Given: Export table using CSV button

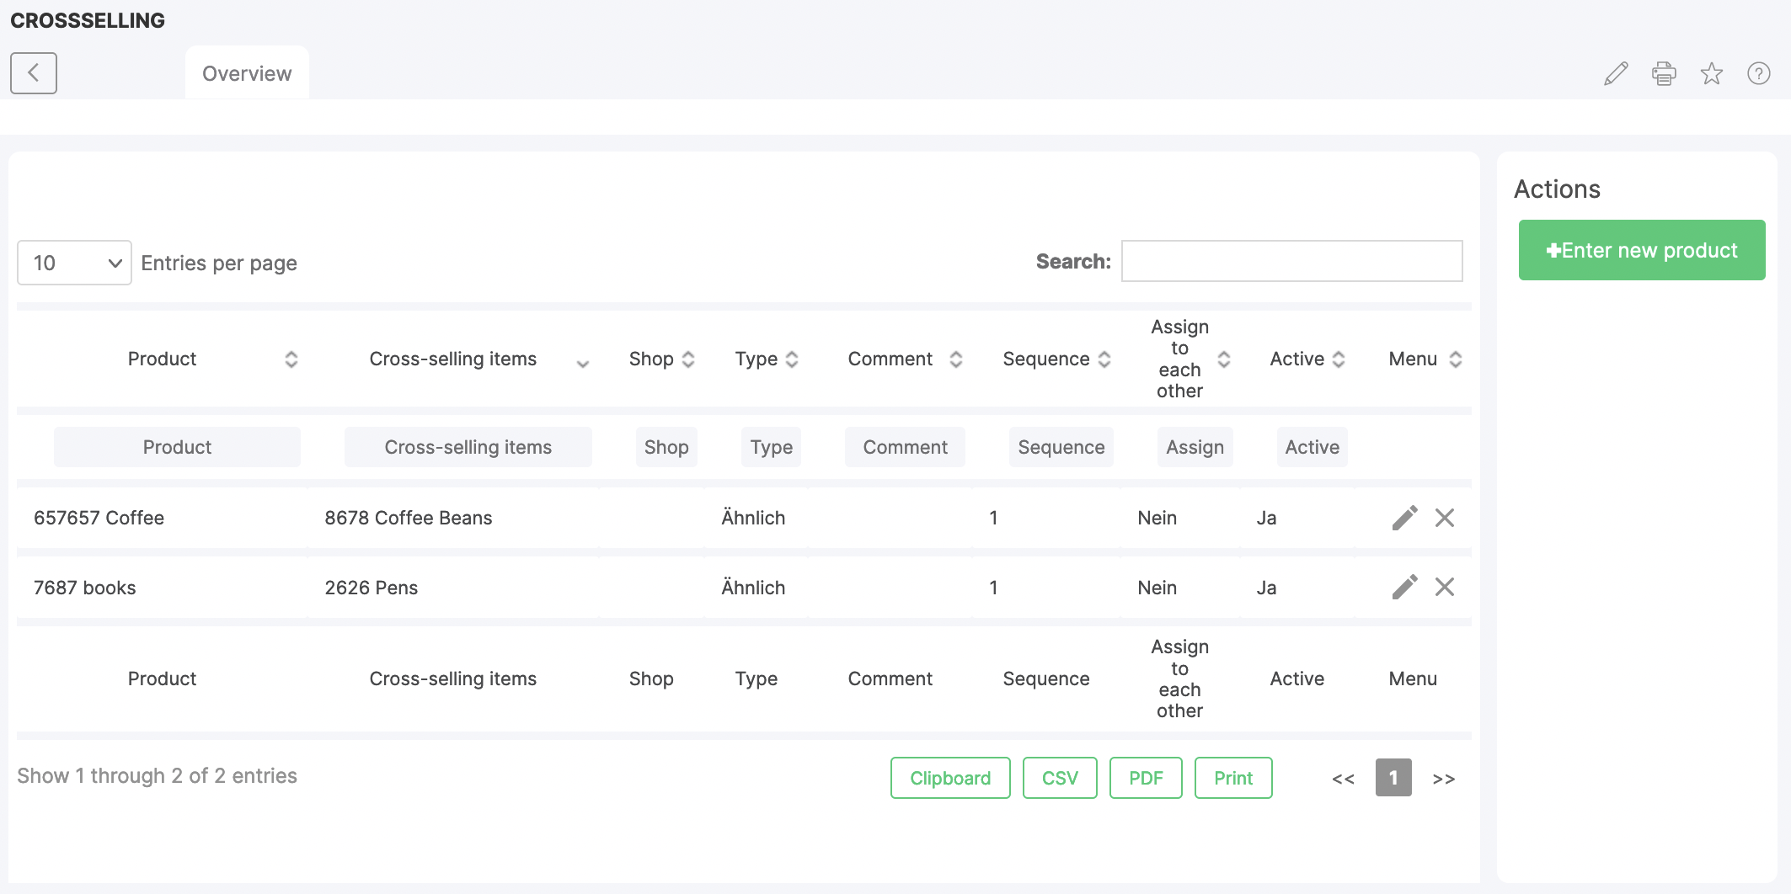Looking at the screenshot, I should 1059,778.
